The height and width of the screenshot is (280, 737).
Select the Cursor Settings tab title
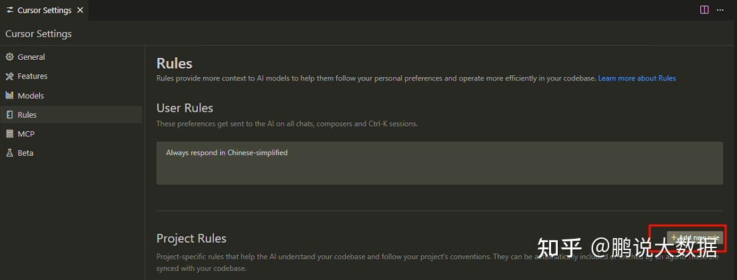tap(44, 11)
